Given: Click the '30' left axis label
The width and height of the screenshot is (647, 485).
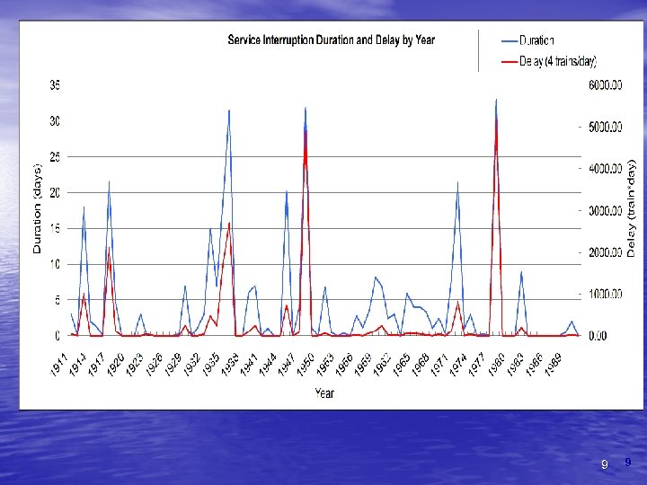Looking at the screenshot, I should click(55, 121).
